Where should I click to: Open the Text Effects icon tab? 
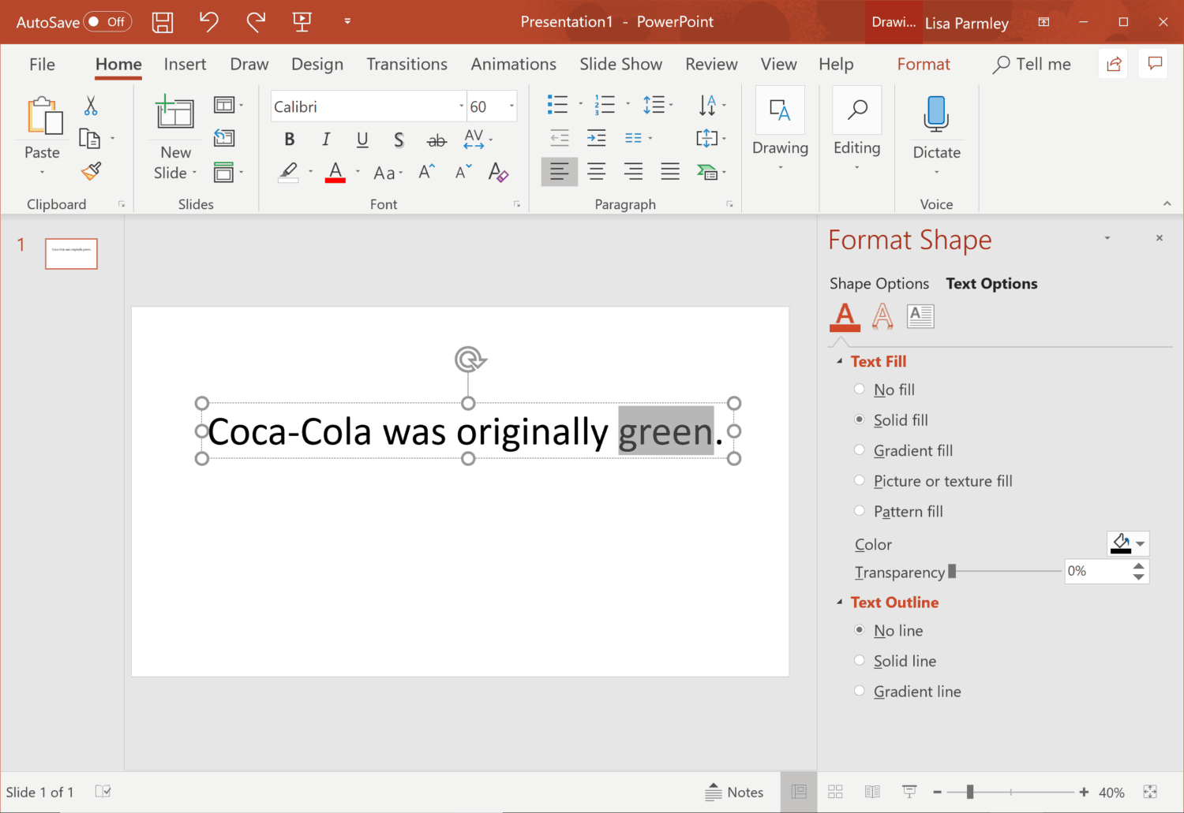882,316
